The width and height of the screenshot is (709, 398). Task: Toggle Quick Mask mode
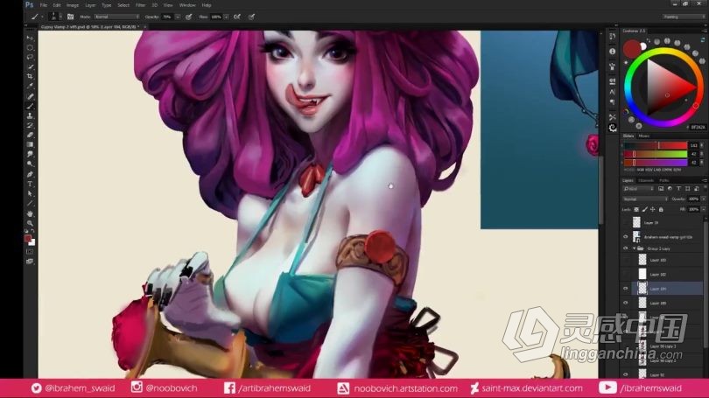coord(30,251)
